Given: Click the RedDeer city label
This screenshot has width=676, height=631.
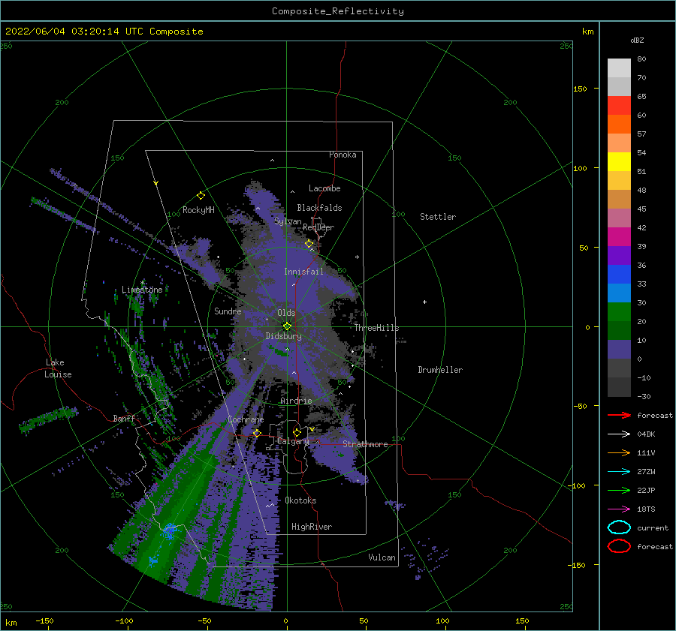Looking at the screenshot, I should coord(318,227).
